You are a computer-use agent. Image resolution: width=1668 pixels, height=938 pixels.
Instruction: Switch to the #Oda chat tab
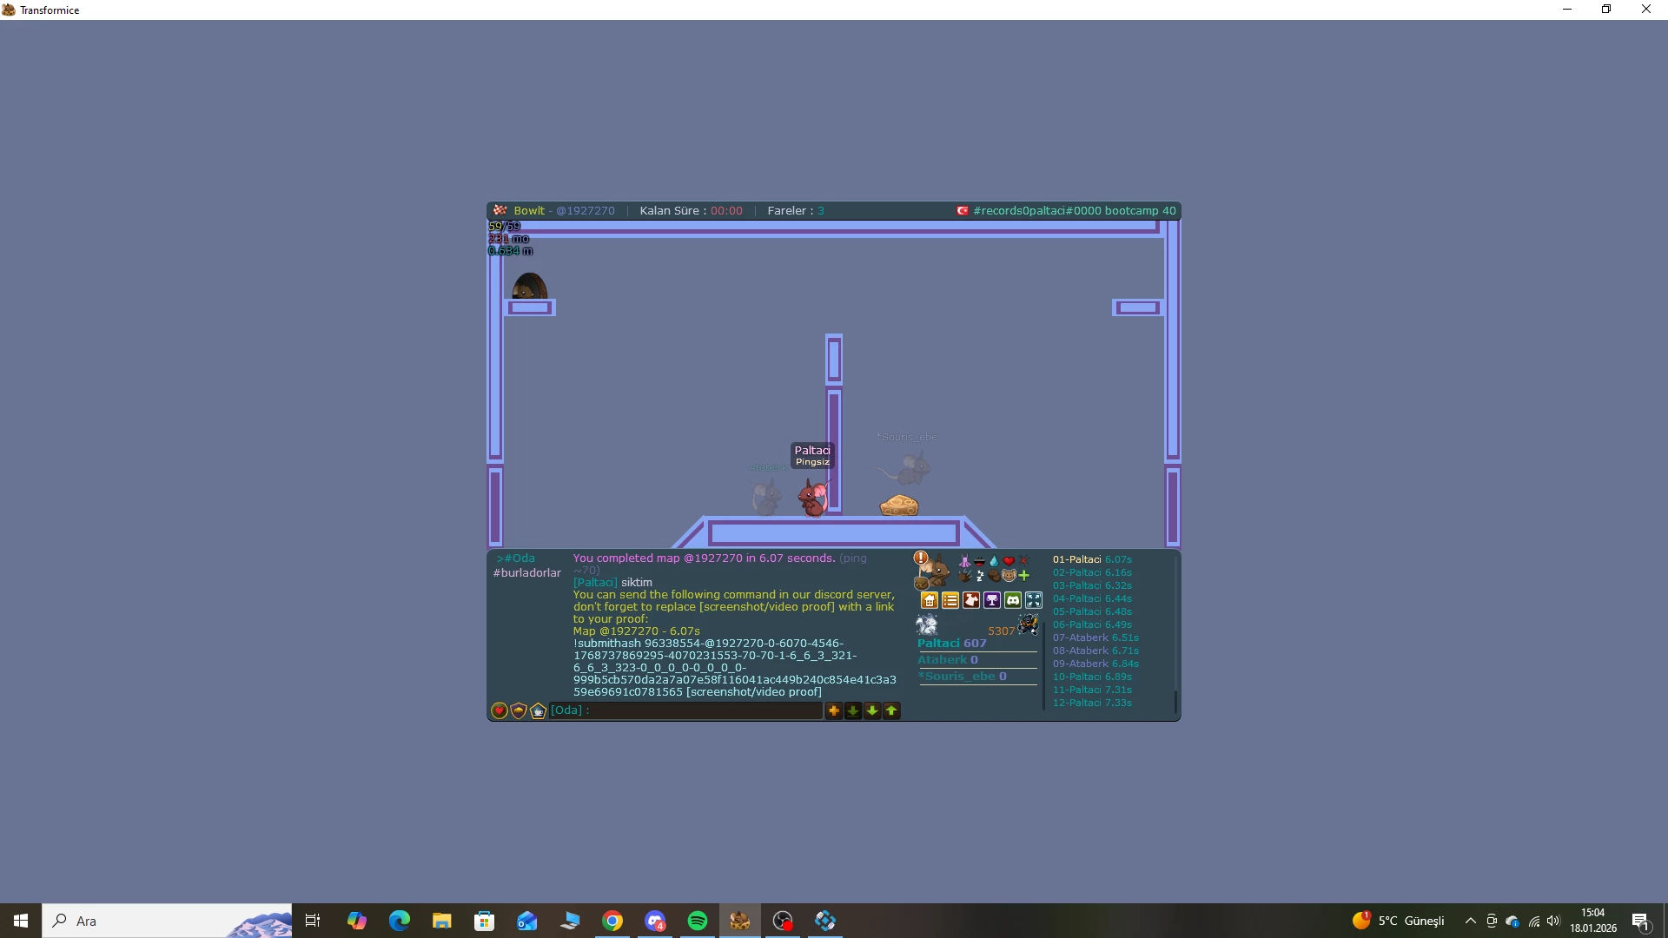[x=516, y=558]
